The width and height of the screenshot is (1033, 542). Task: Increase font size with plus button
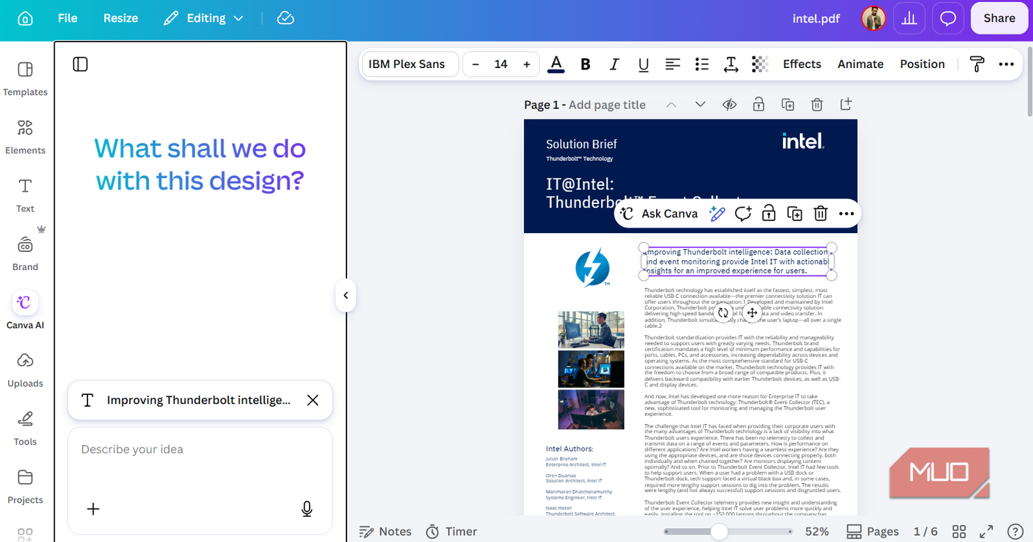coord(527,64)
